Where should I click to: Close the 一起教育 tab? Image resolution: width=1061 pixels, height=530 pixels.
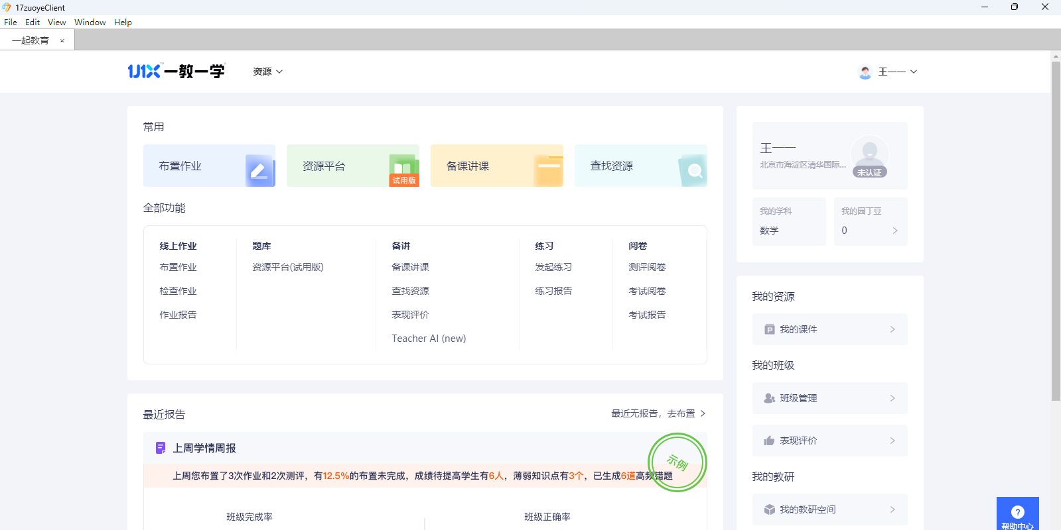[x=62, y=40]
